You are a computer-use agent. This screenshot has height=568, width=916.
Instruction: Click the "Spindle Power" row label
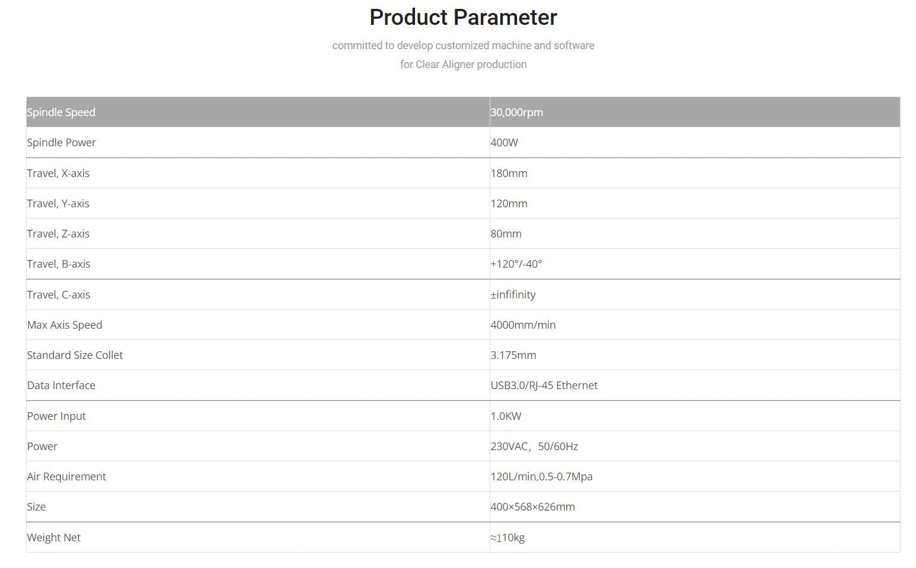click(61, 143)
